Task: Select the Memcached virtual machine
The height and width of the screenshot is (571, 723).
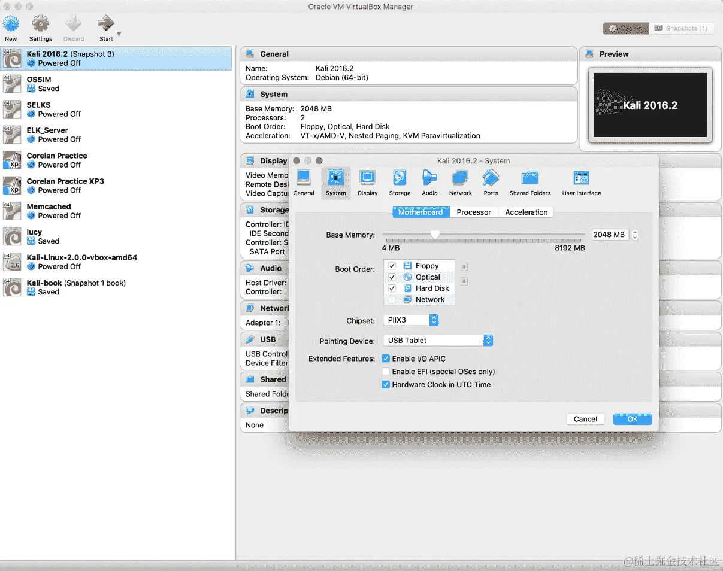Action: [x=116, y=211]
